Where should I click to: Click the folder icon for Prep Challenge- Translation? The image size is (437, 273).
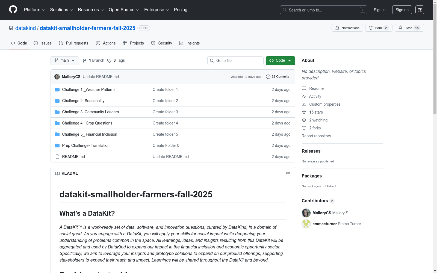[x=57, y=146]
